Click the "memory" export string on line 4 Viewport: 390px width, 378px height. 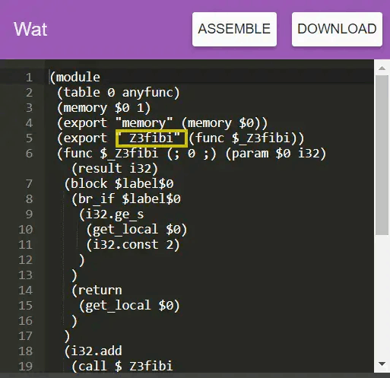(x=144, y=123)
